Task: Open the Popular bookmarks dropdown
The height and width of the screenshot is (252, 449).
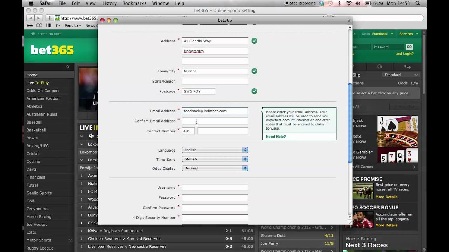Action: coord(73,26)
